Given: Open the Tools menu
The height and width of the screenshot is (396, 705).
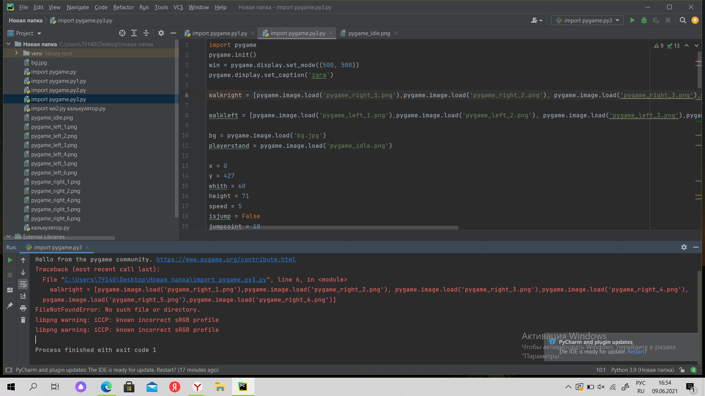Looking at the screenshot, I should 161,7.
